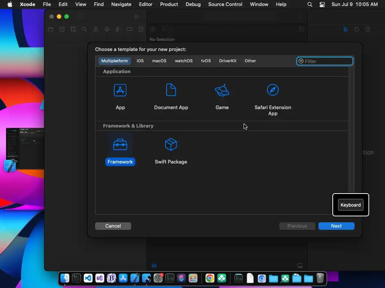
Task: Click the Run play button in Xcode toolbar
Action: pos(137,16)
